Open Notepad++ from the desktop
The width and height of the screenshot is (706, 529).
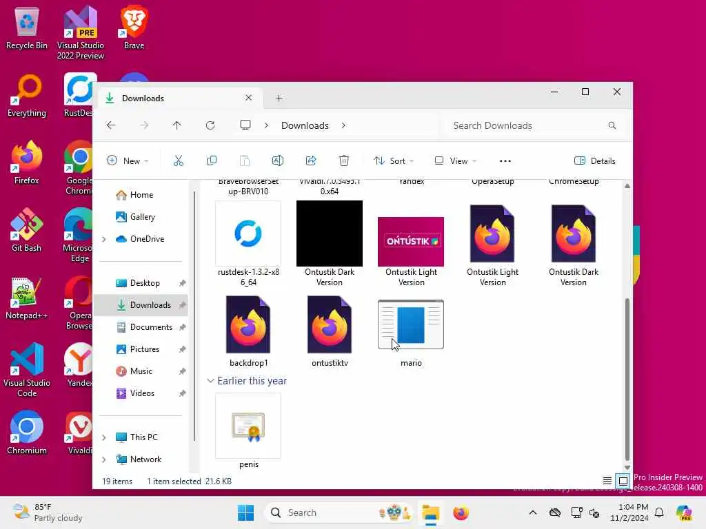click(27, 298)
